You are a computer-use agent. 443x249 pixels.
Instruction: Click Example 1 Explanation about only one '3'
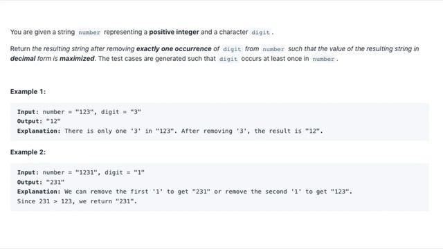click(x=170, y=131)
